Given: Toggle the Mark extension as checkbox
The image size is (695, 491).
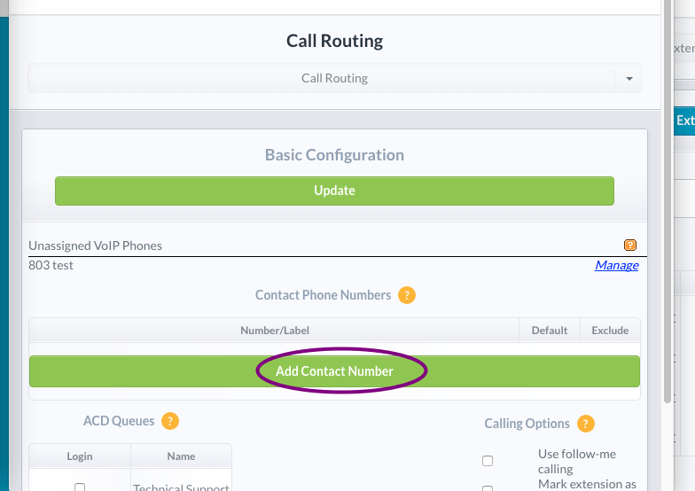Looking at the screenshot, I should tap(488, 487).
